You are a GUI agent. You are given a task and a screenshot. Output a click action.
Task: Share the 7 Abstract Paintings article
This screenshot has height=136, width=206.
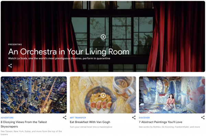point(203,118)
